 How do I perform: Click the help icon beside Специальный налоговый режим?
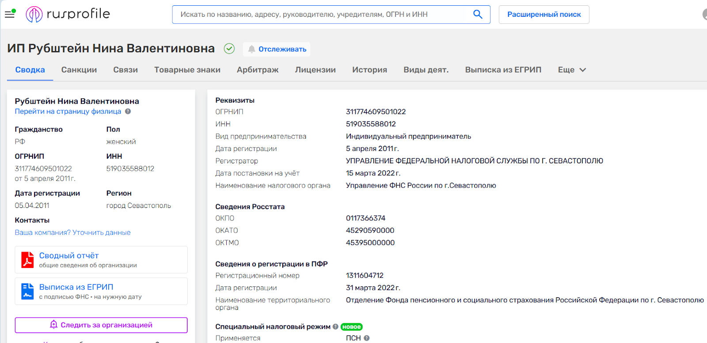click(335, 327)
